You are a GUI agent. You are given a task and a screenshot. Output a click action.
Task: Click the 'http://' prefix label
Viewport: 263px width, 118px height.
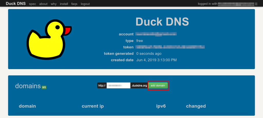(102, 85)
